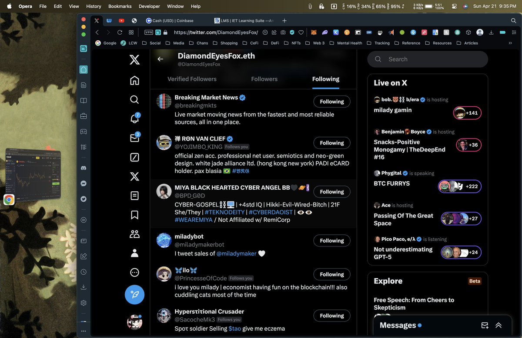
Task: Open the Google bookmark
Action: click(x=106, y=43)
